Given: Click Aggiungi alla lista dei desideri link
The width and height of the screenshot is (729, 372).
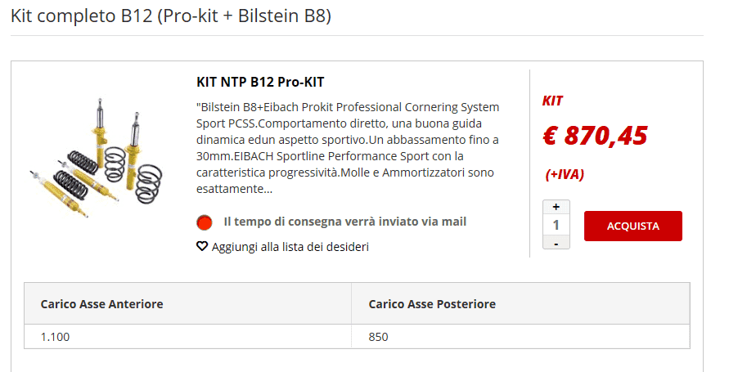Looking at the screenshot, I should click(290, 247).
